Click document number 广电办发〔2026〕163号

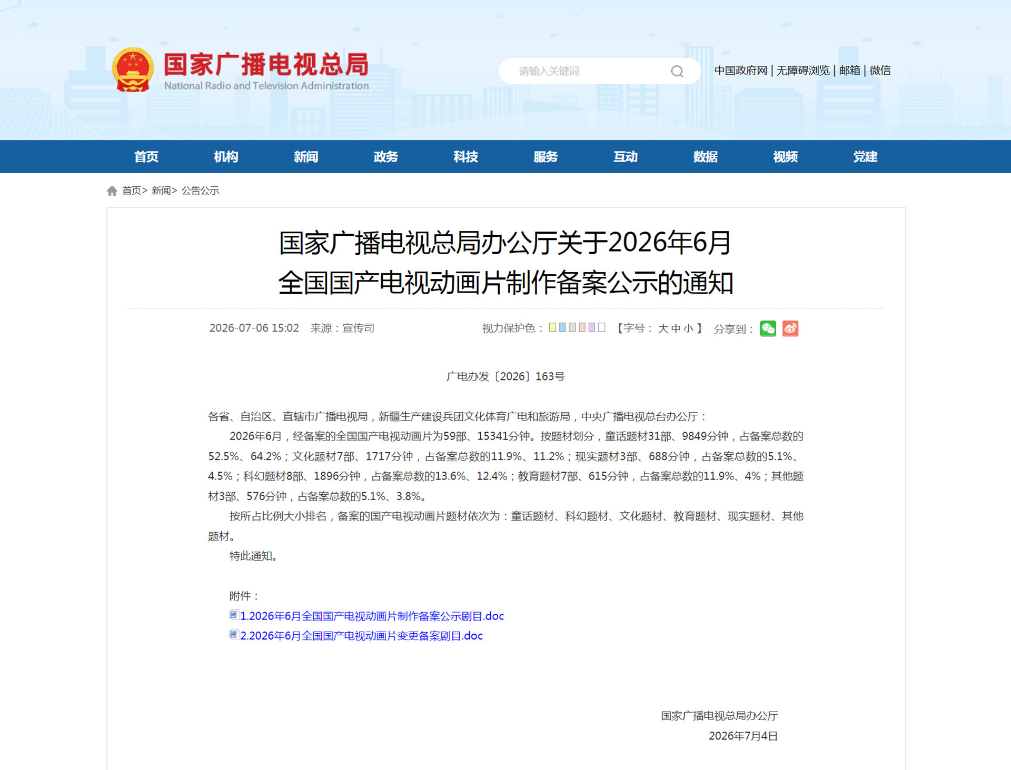[x=506, y=376]
